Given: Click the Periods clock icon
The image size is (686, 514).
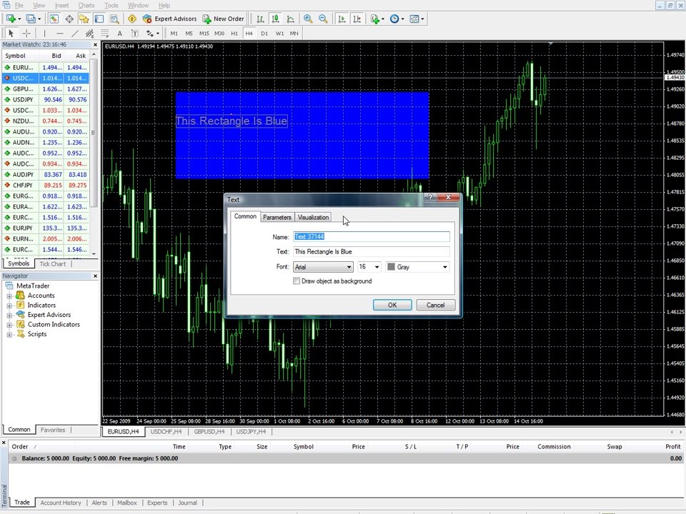Looking at the screenshot, I should point(394,19).
